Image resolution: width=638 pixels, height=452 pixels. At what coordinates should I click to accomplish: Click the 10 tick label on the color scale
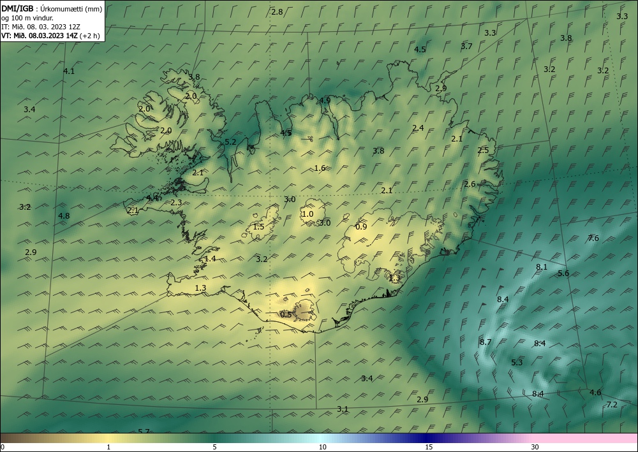pyautogui.click(x=322, y=448)
